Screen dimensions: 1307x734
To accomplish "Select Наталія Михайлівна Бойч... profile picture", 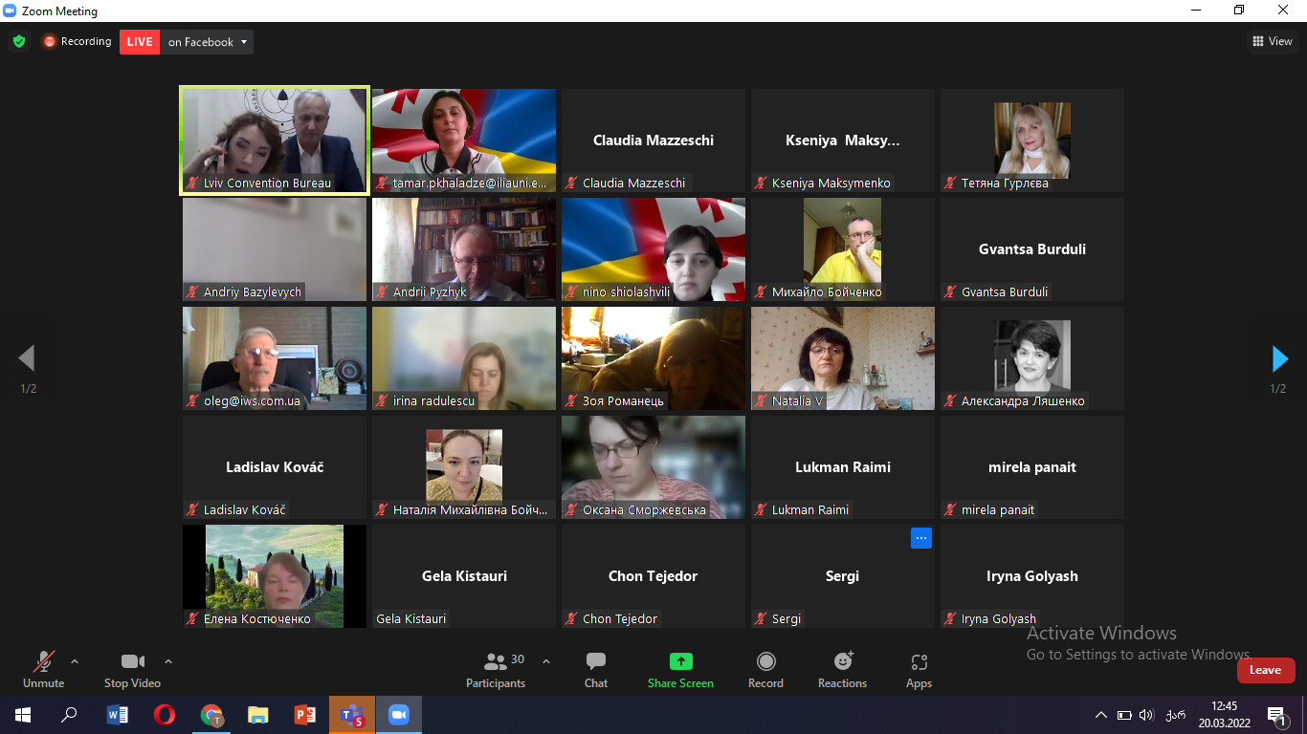I will click(x=464, y=466).
